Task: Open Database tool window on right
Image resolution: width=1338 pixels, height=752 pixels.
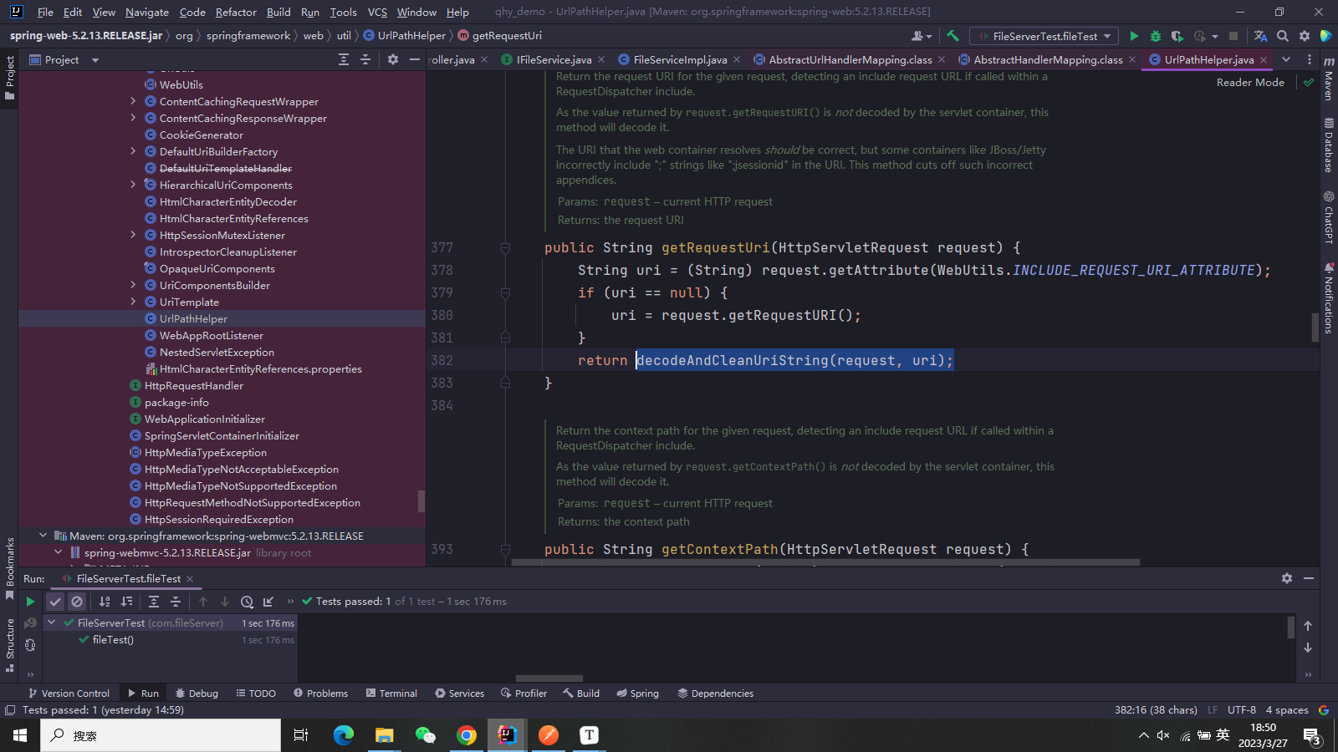Action: (x=1329, y=145)
